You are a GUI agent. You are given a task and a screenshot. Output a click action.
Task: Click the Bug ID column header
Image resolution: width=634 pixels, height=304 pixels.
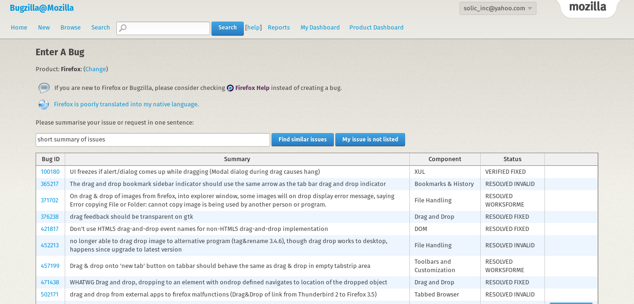(51, 159)
